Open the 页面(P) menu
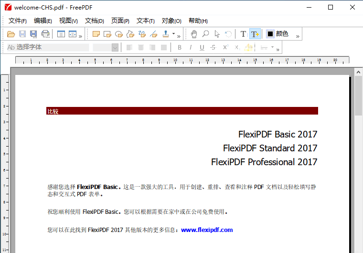The image size is (363, 253). [120, 21]
